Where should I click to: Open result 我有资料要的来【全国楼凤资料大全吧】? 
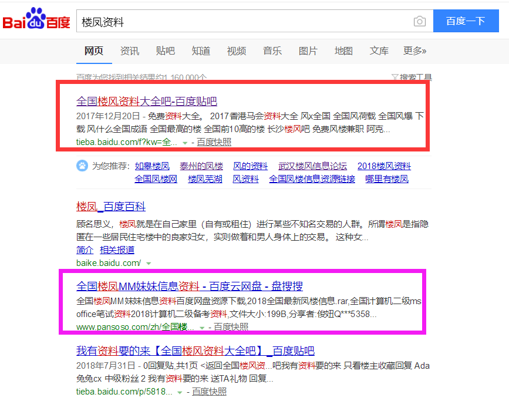pos(195,351)
